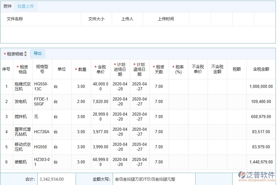Click 装载机 row's 计划进场日期 cell
Screen dimensions: 278x185
120,162
